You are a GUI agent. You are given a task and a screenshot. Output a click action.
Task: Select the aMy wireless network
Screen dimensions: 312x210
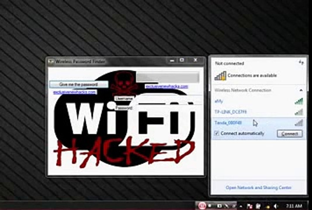(x=259, y=101)
